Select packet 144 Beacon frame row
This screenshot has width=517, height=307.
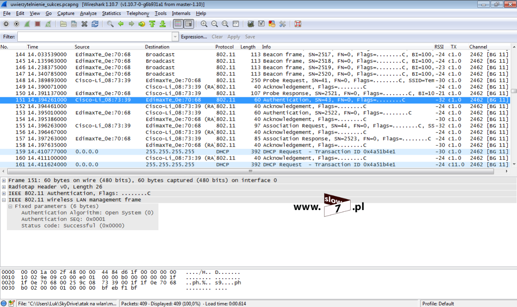tap(255, 55)
